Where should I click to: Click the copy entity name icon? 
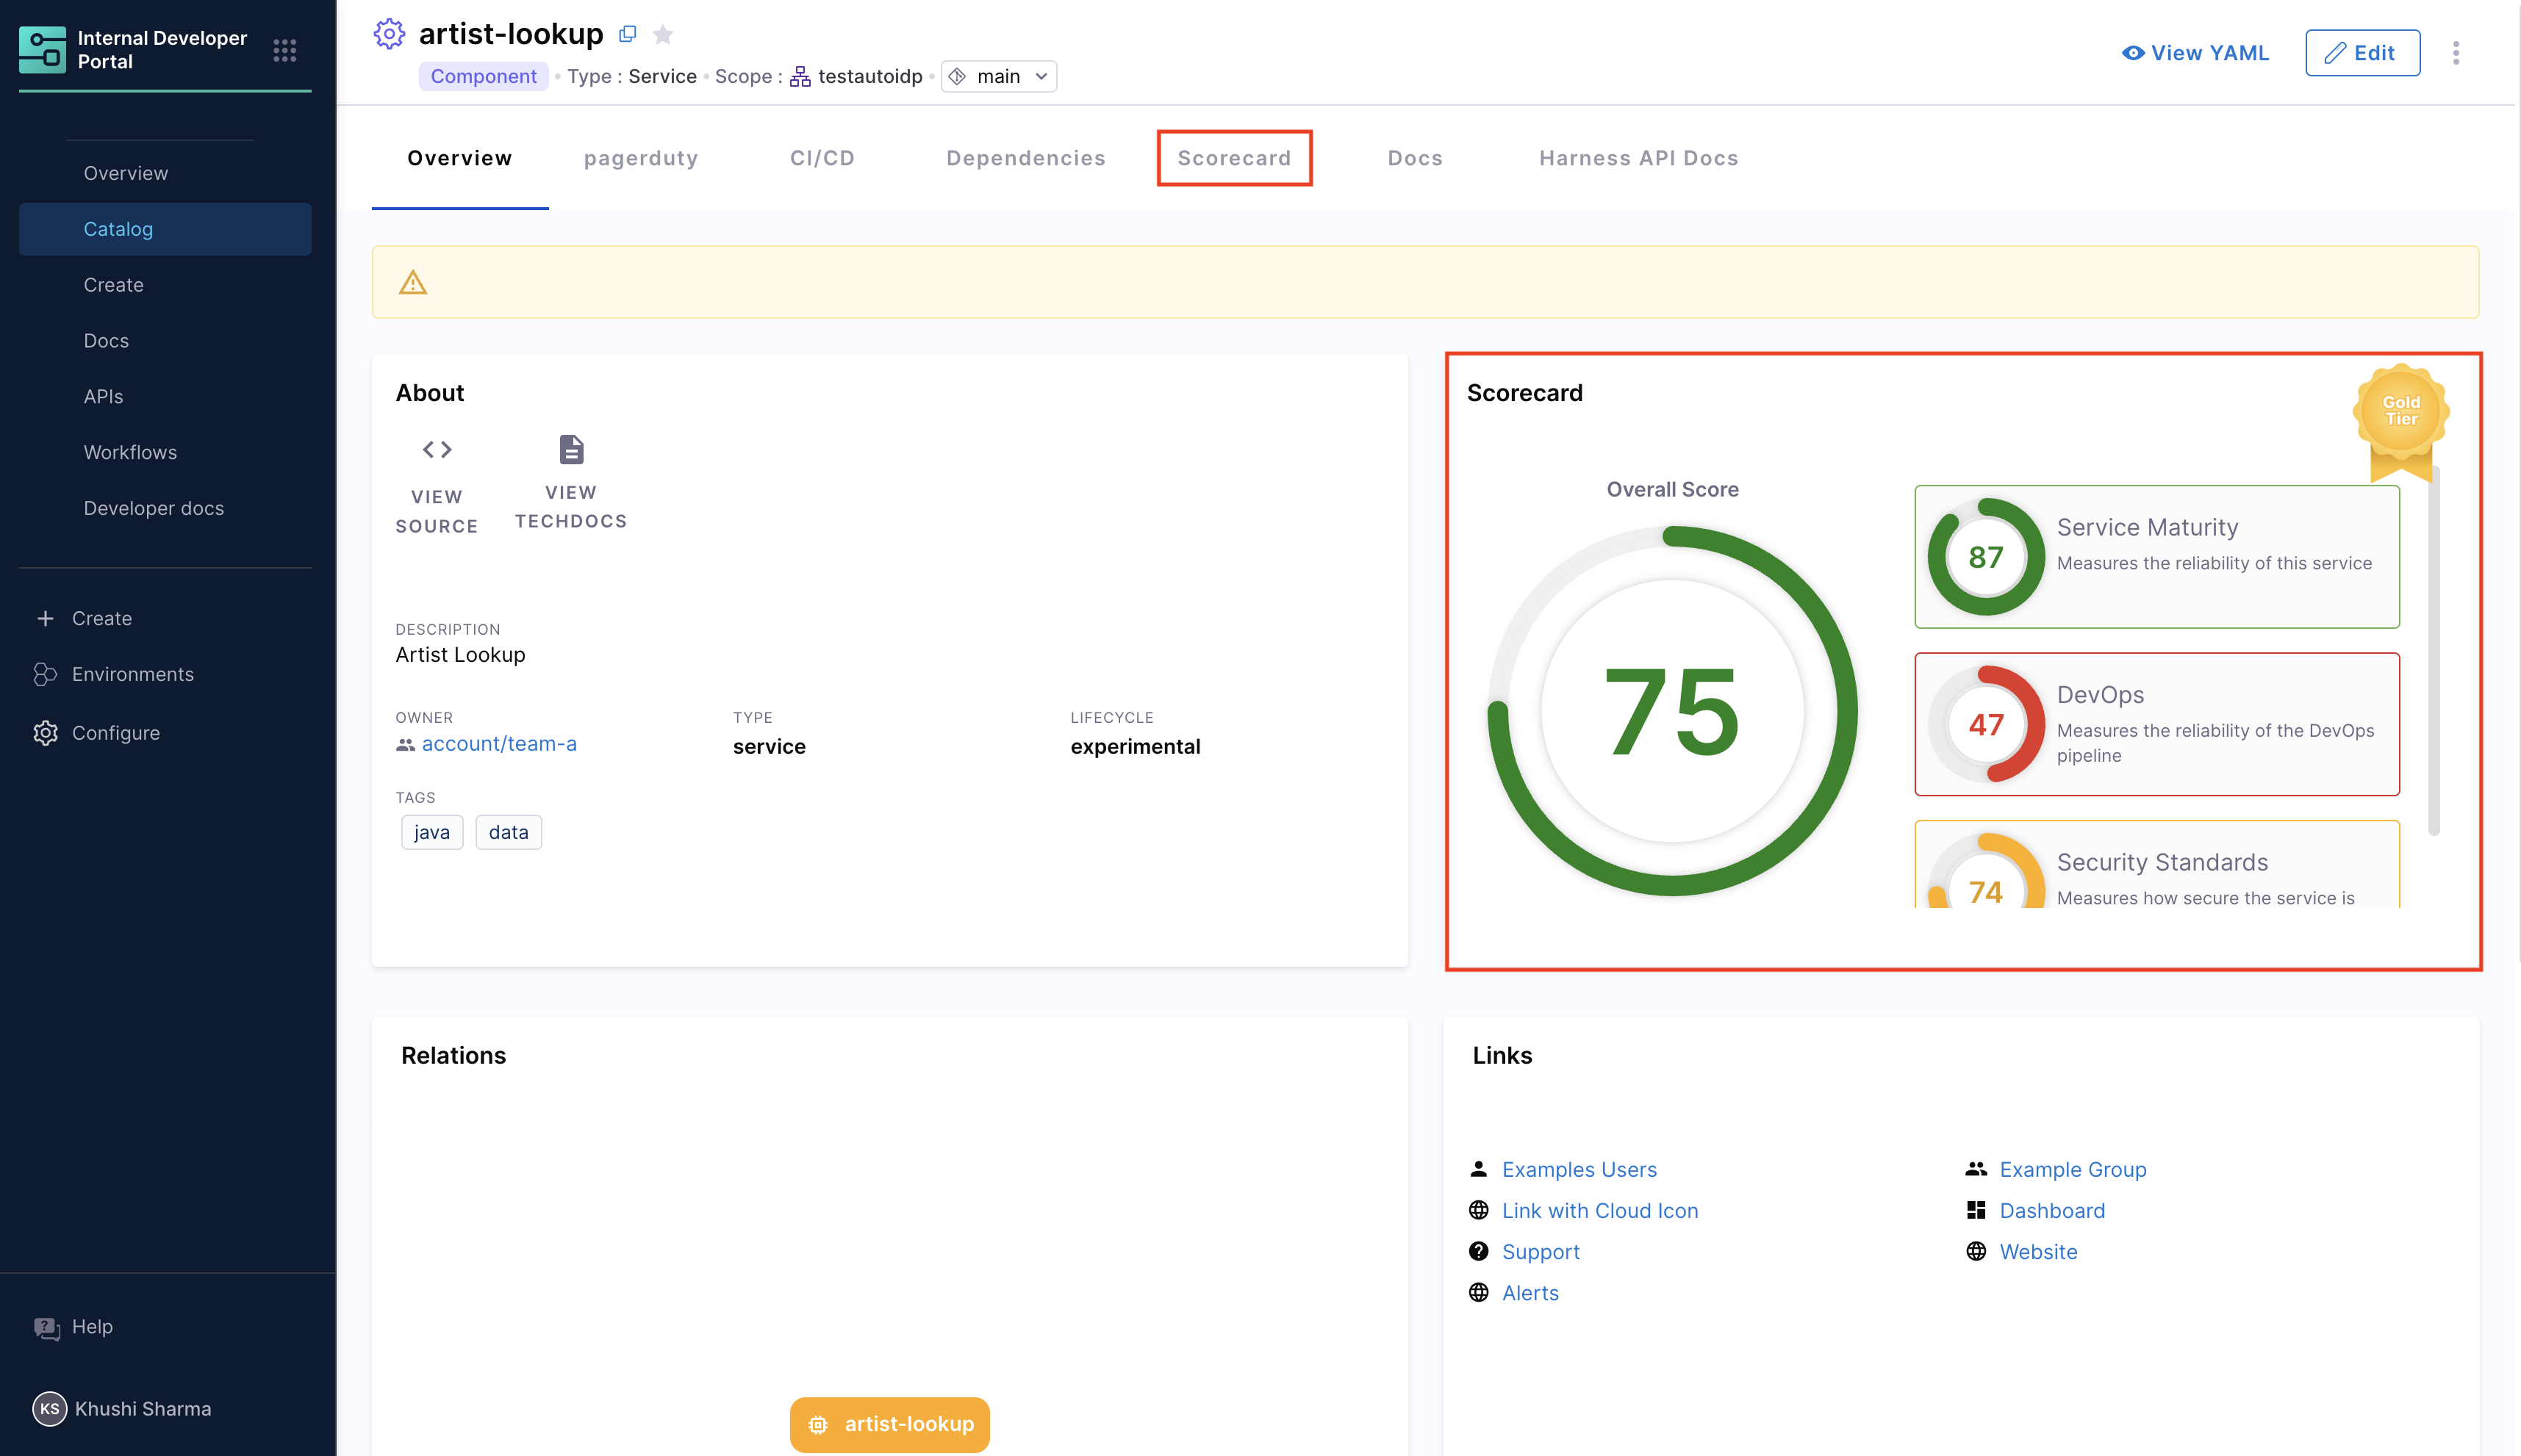(627, 34)
